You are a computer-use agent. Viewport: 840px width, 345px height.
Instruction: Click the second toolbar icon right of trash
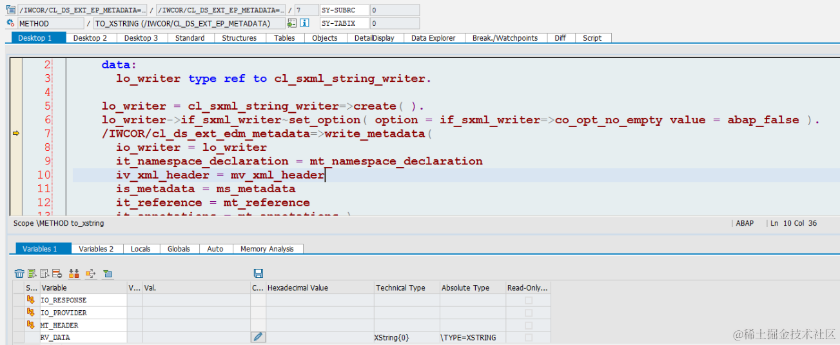[32, 273]
